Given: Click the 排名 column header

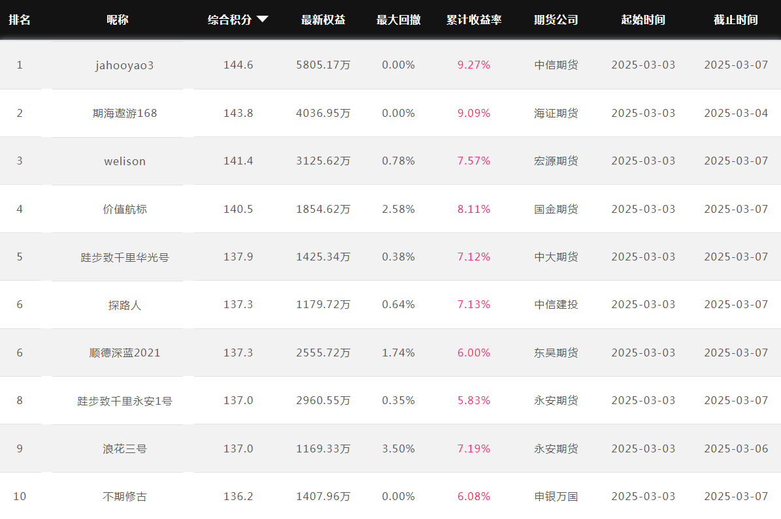Looking at the screenshot, I should (x=20, y=20).
